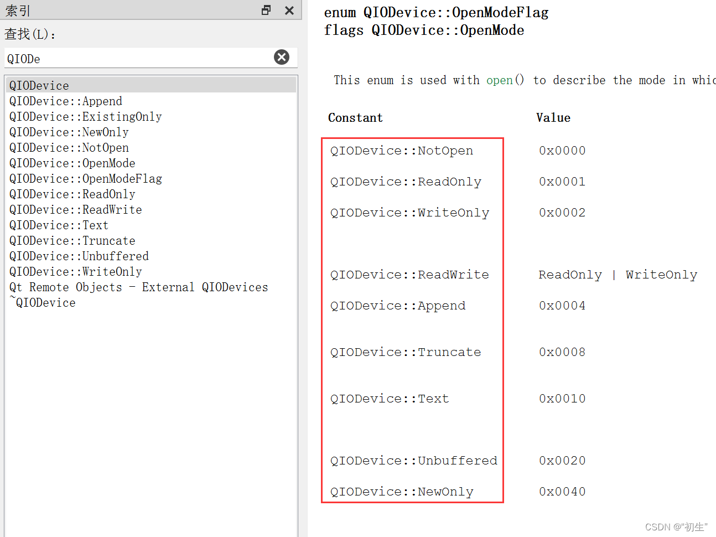Select QIODevice::OpenMode index entry

pyautogui.click(x=151, y=163)
